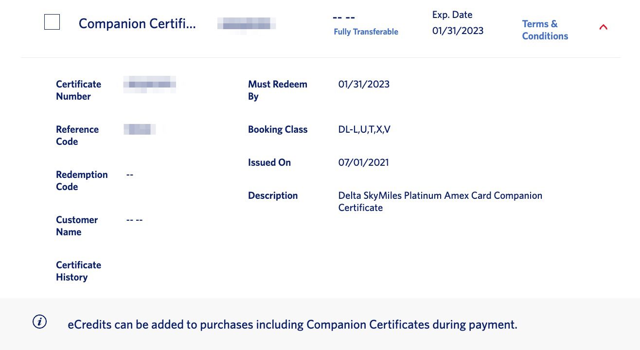Click the Booking Class field label
The height and width of the screenshot is (350, 640).
coord(278,129)
